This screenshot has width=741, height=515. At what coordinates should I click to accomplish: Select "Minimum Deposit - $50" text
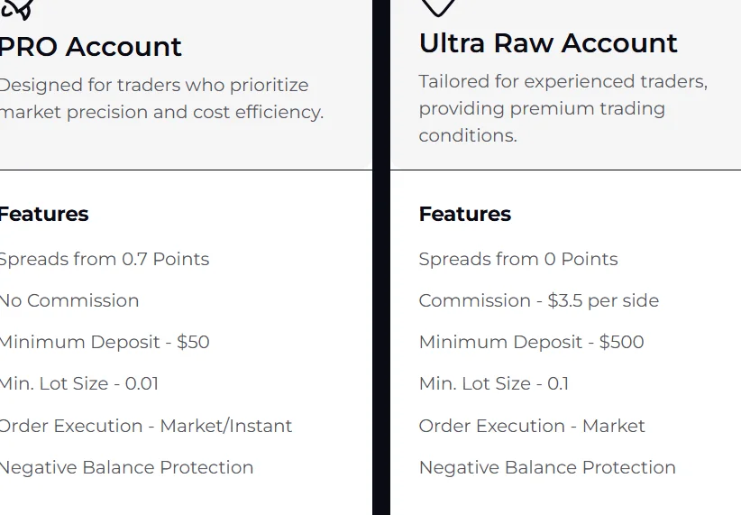(104, 342)
